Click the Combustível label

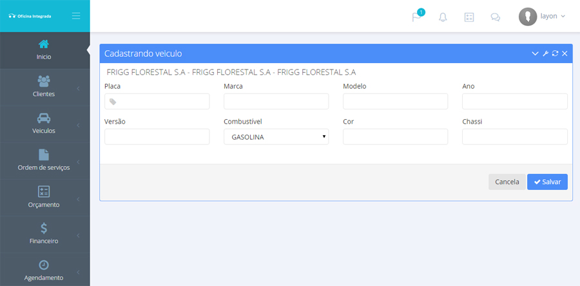243,122
